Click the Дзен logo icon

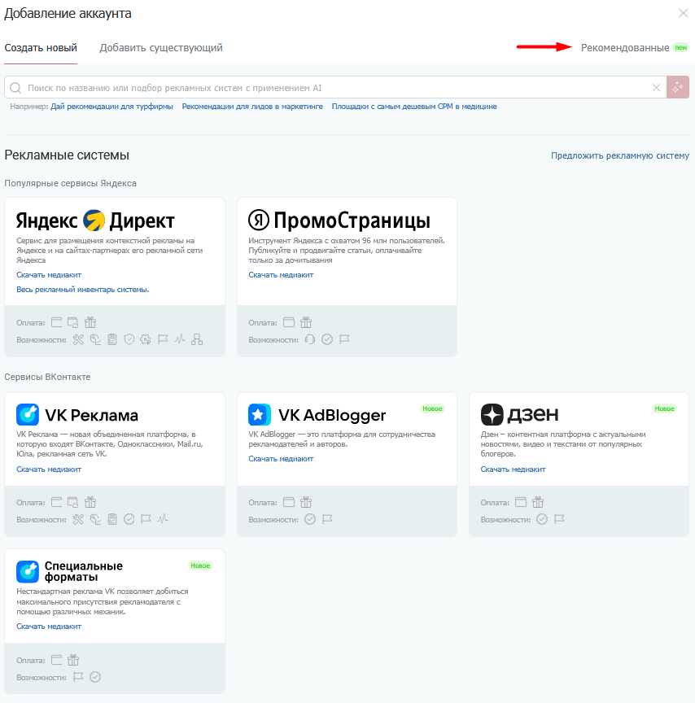492,415
